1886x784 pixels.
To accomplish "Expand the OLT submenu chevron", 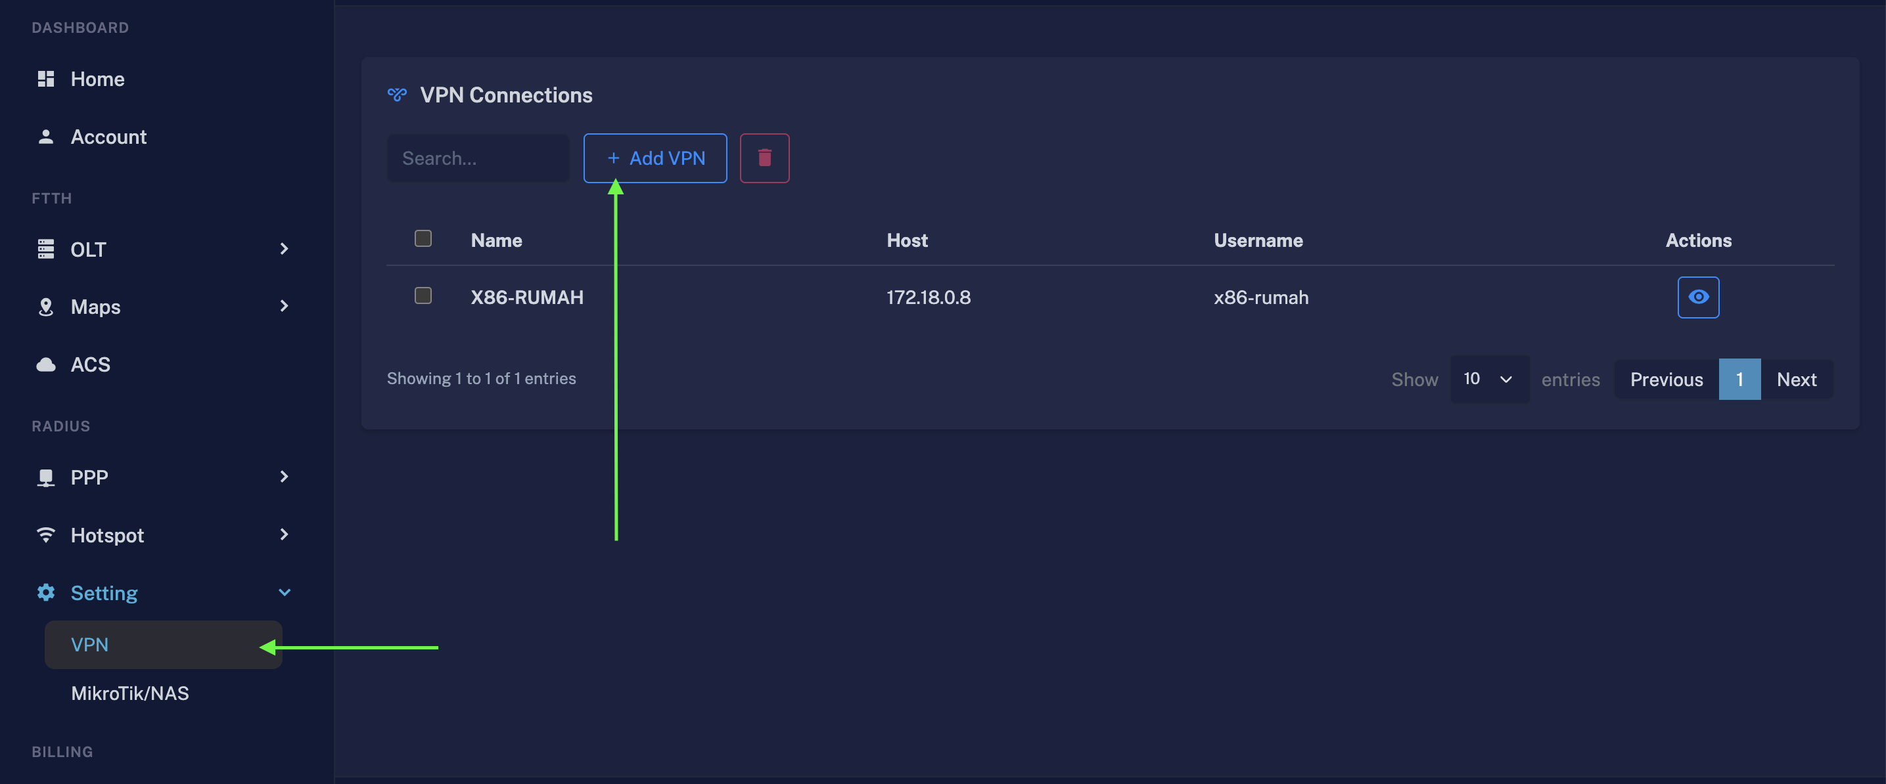I will tap(284, 249).
